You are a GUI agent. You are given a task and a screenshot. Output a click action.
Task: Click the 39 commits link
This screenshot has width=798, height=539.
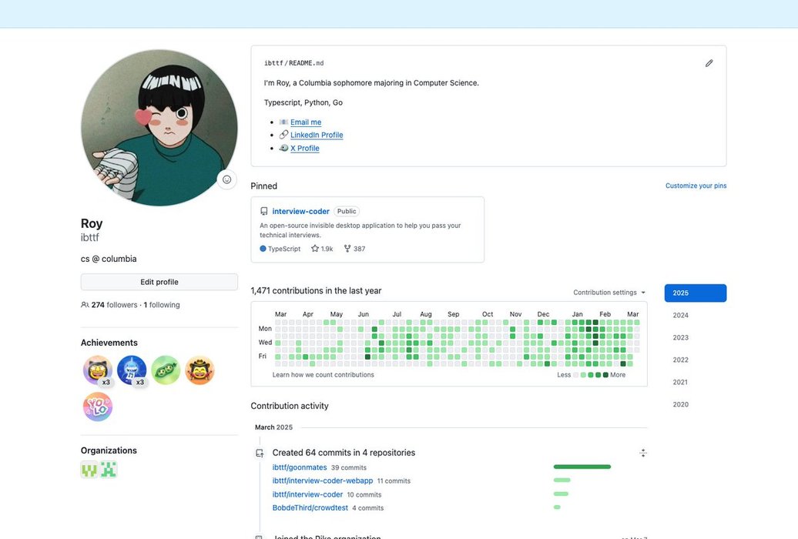pyautogui.click(x=349, y=467)
